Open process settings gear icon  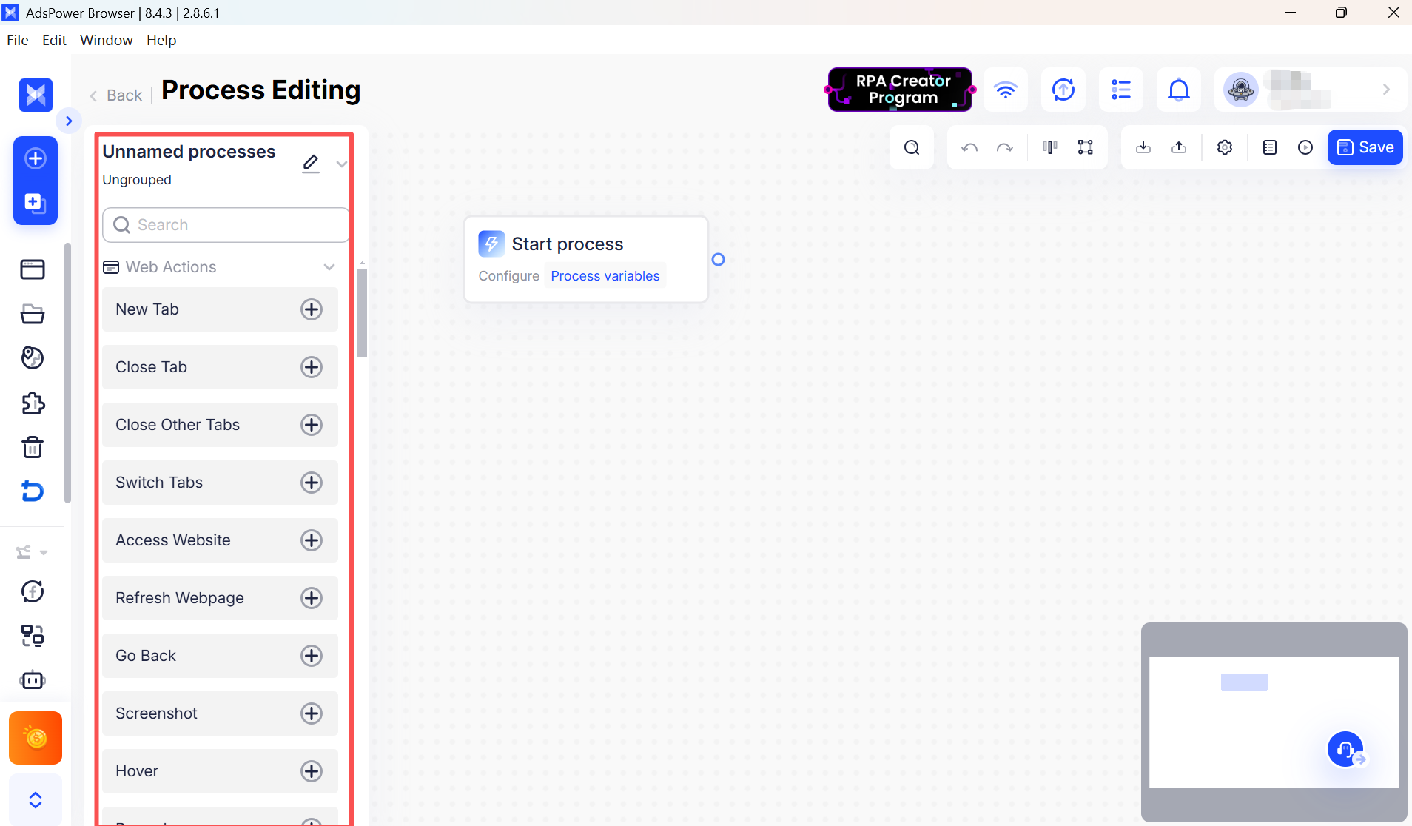[x=1225, y=147]
